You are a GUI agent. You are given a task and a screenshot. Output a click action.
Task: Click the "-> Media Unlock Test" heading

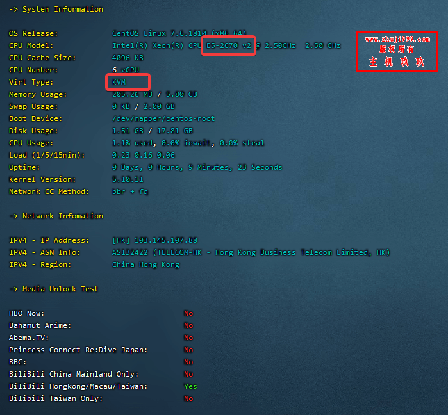pos(54,289)
